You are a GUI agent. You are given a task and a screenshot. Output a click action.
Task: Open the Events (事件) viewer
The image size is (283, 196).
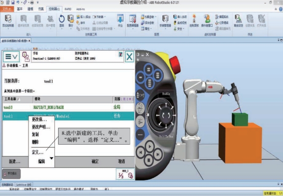81,23
